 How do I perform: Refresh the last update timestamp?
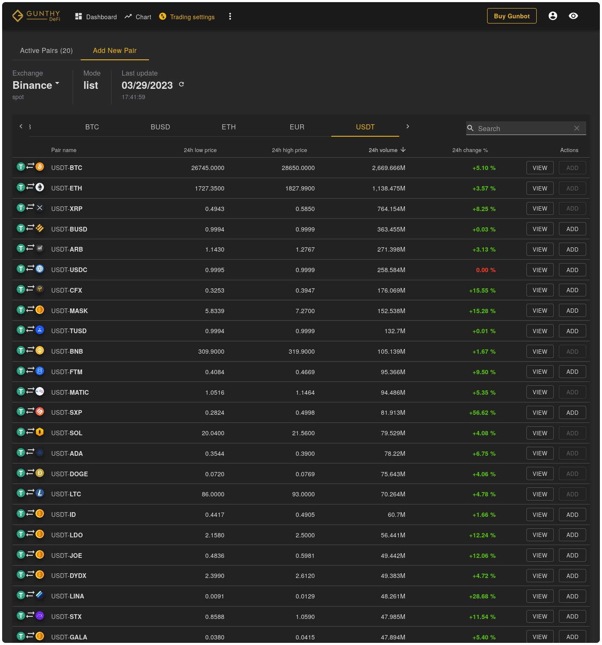pos(181,84)
